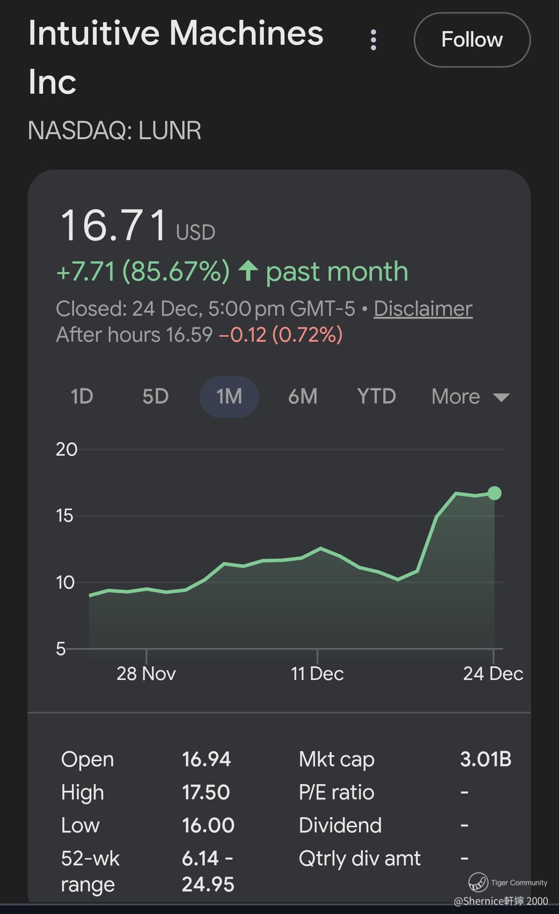This screenshot has height=914, width=559.
Task: Click the 52-wk range value
Action: click(x=208, y=871)
